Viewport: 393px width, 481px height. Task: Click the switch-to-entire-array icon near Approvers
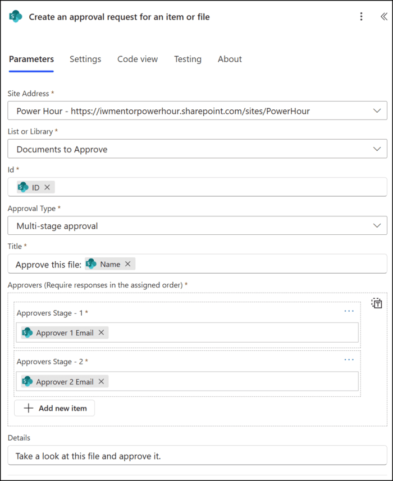pos(377,303)
